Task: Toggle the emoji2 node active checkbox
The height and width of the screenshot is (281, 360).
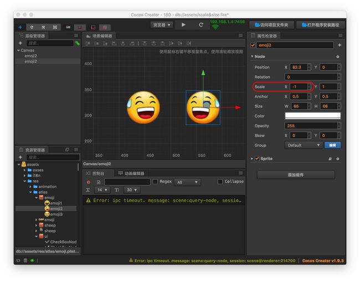Action: (x=253, y=45)
